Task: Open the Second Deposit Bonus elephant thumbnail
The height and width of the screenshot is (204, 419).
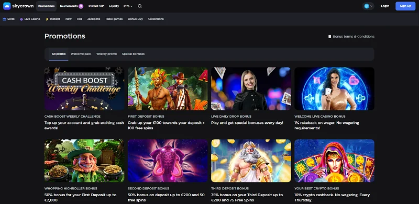Action: pyautogui.click(x=168, y=161)
